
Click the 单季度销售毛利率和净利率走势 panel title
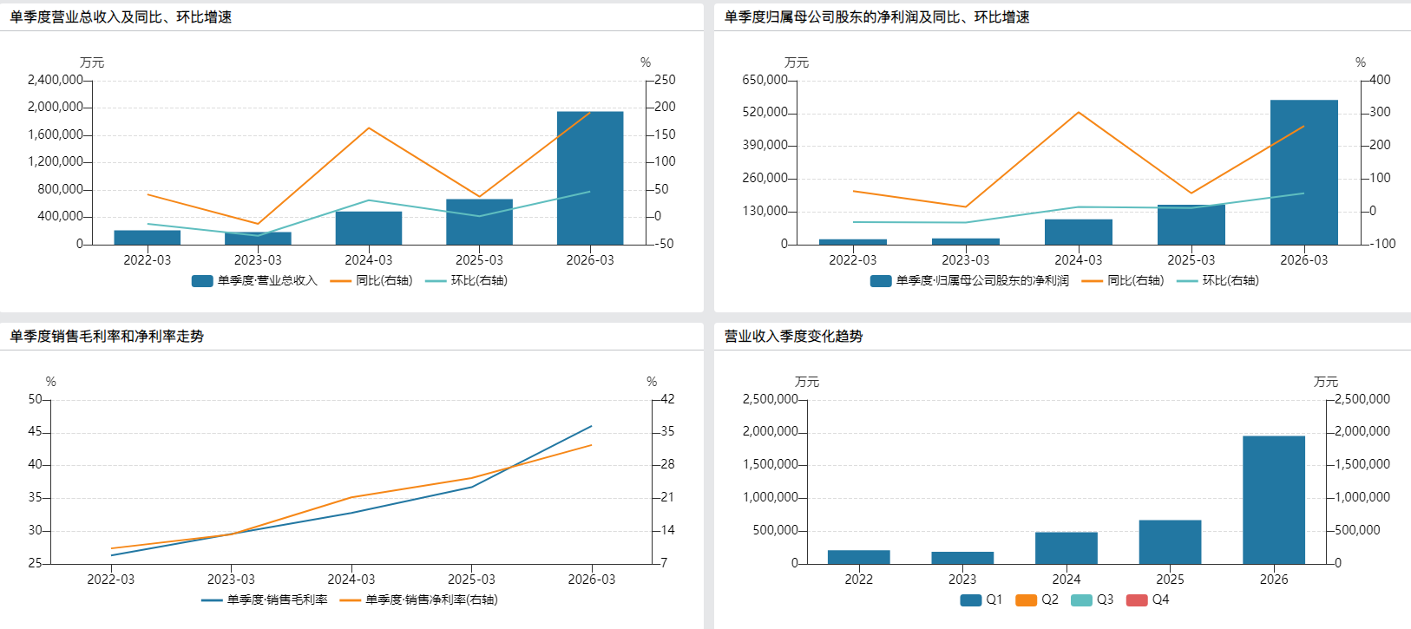coord(107,337)
